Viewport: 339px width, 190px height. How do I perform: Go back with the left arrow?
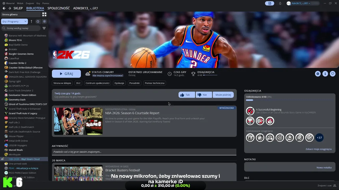pyautogui.click(x=4, y=8)
